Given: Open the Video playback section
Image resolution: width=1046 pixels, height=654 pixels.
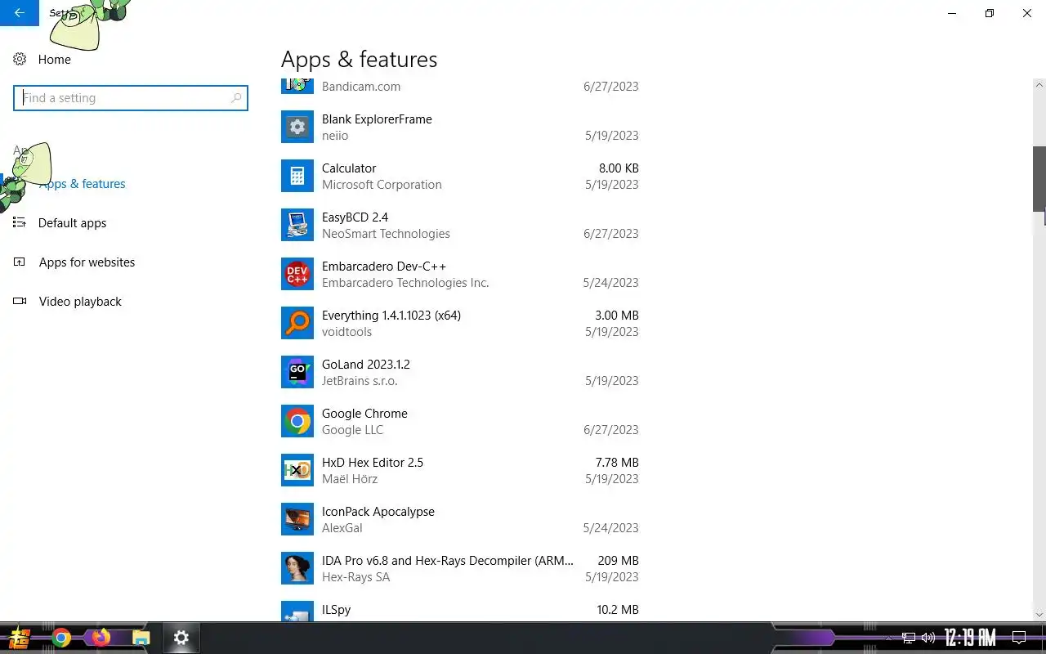Looking at the screenshot, I should tap(80, 302).
